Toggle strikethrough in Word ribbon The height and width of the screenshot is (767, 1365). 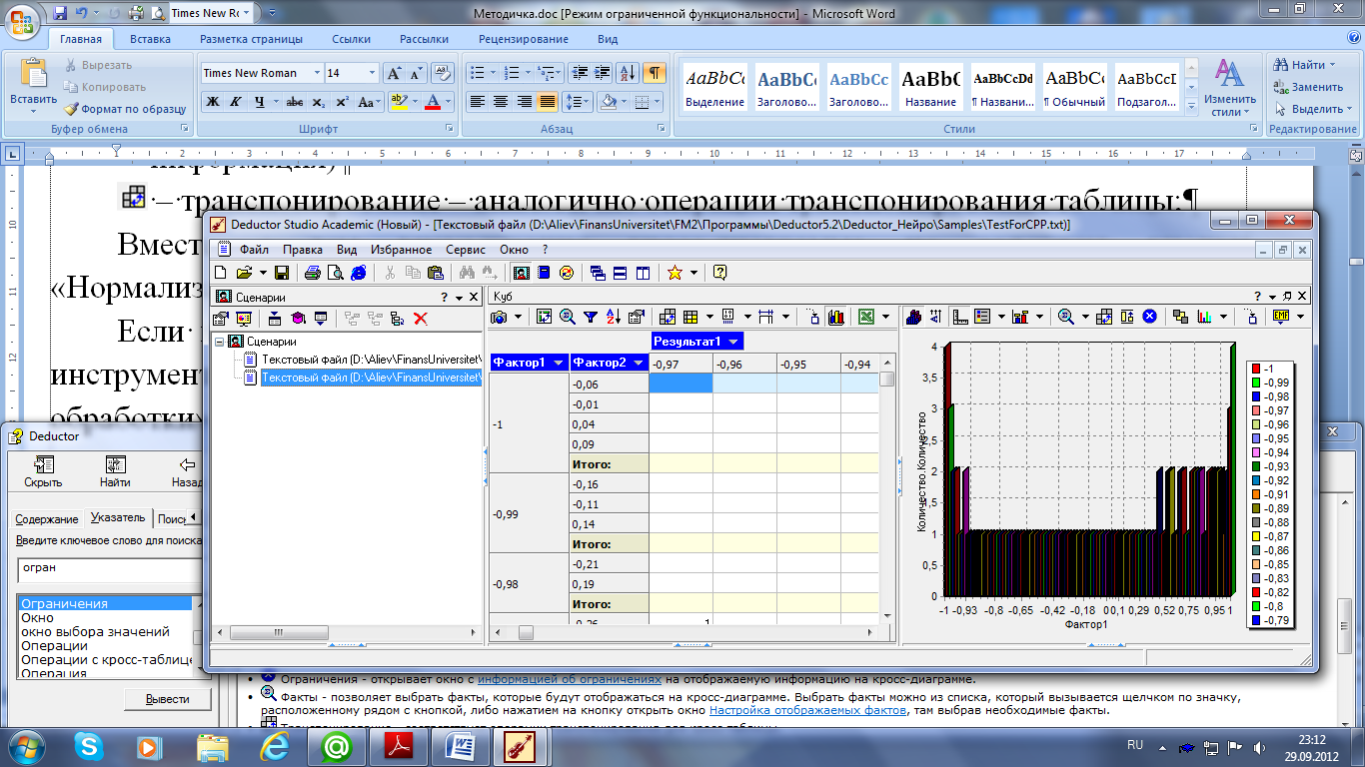(295, 102)
